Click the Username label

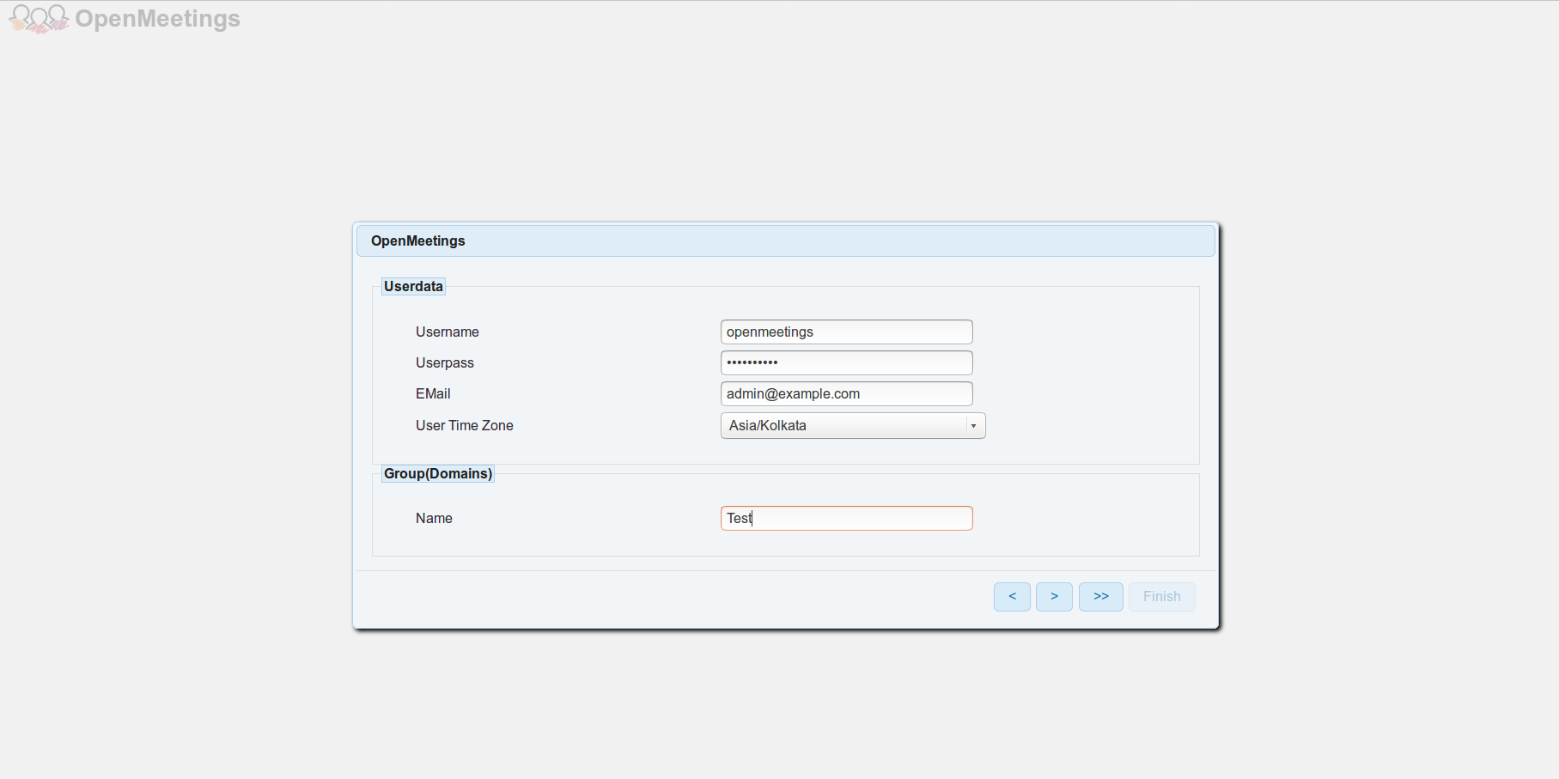click(x=448, y=332)
